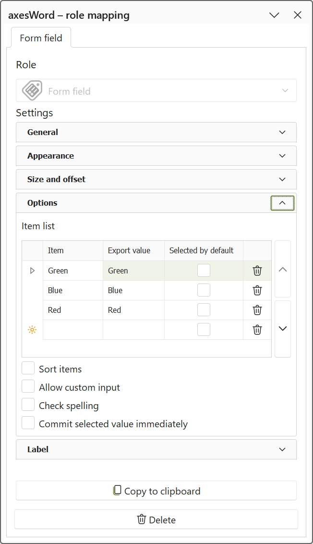Enable Commit selected value immediately
Screen dimensions: 313x544
(28, 423)
